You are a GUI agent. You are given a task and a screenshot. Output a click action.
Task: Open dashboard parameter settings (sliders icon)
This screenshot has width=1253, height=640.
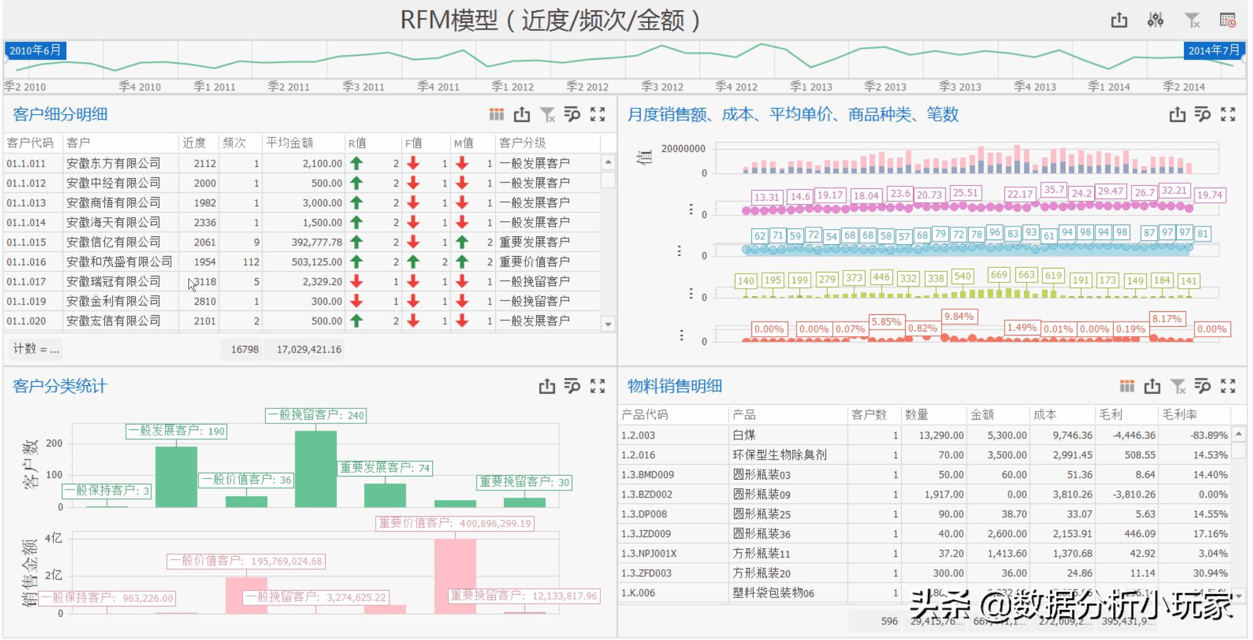tap(1157, 20)
